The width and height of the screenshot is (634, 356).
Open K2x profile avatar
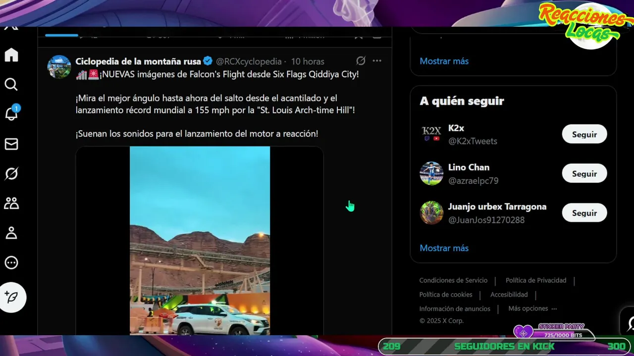pyautogui.click(x=431, y=134)
